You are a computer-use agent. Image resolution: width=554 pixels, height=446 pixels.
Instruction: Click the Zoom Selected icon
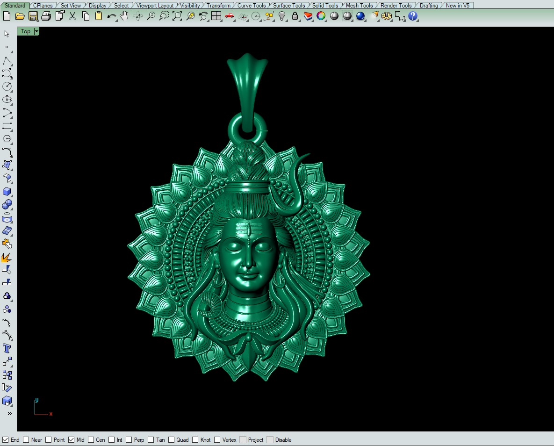[x=190, y=16]
